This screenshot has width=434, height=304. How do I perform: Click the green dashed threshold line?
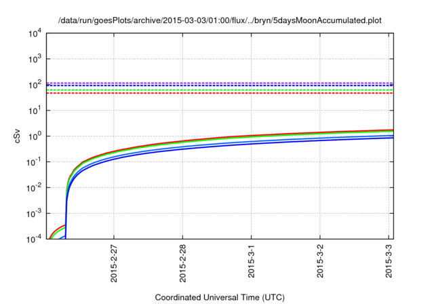pos(220,90)
